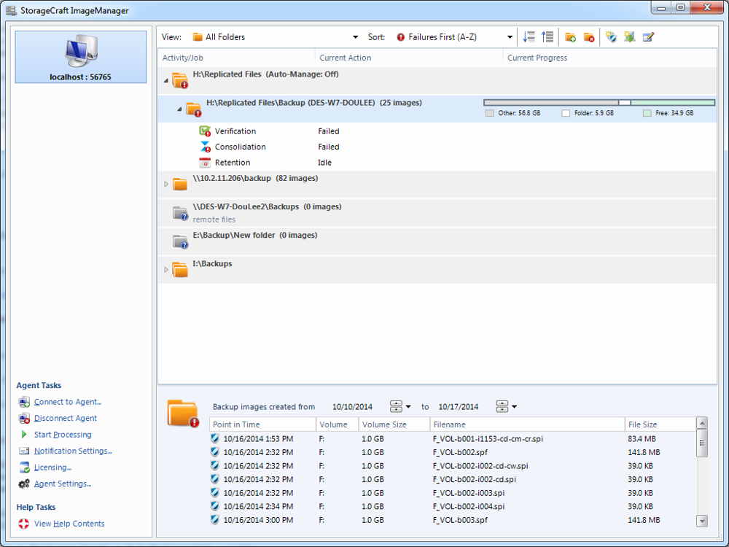Image resolution: width=729 pixels, height=547 pixels.
Task: Sort by the Filename column header
Action: (527, 424)
